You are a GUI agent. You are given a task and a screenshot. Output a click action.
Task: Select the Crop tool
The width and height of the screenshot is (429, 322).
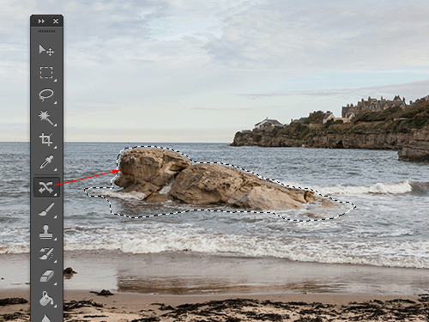[46, 139]
